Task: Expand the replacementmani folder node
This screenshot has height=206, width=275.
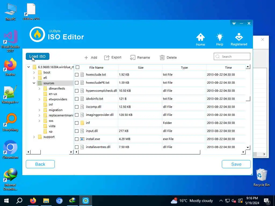Action: [x=39, y=115]
